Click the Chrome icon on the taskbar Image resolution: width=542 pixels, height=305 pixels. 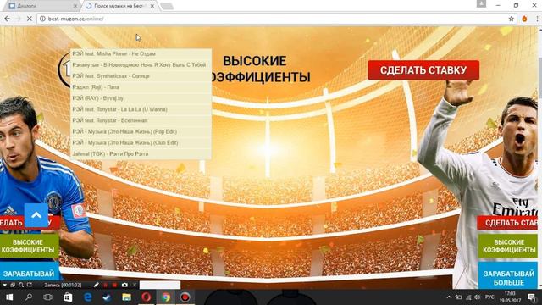point(166,297)
